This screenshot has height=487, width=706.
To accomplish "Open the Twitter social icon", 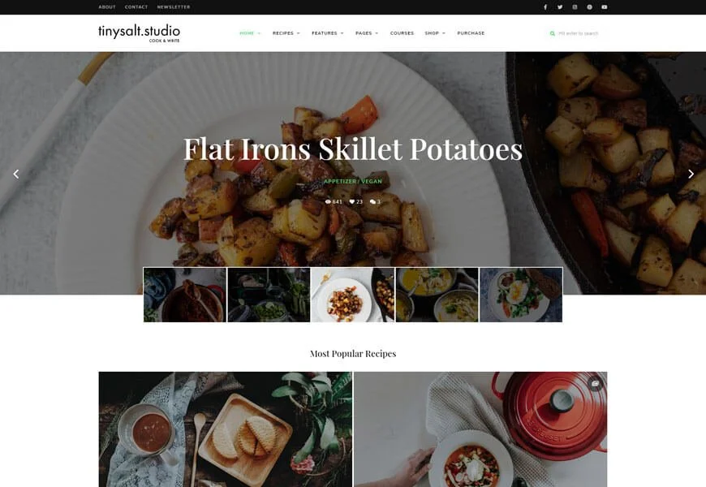I will (x=560, y=7).
